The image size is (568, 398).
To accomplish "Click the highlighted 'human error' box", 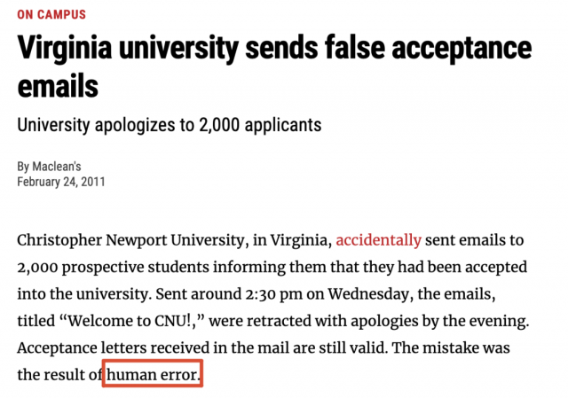I will pos(154,375).
